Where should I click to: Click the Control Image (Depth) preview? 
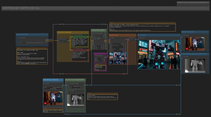coord(196,65)
